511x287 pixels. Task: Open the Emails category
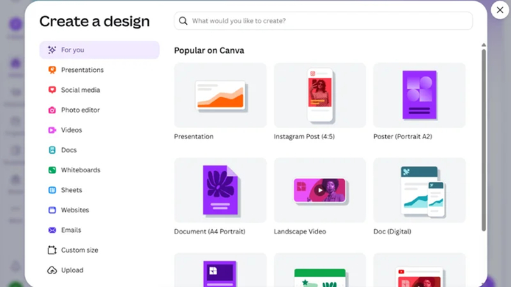point(100,230)
